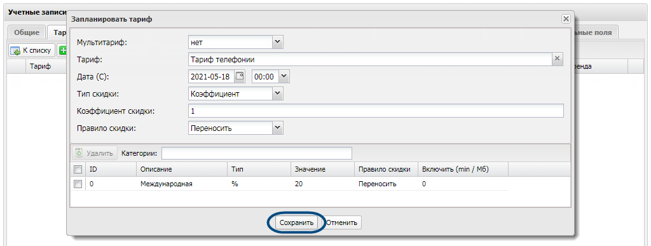Image resolution: width=651 pixels, height=246 pixels.
Task: Clear the Тариф field with the X icon
Action: pyautogui.click(x=558, y=59)
